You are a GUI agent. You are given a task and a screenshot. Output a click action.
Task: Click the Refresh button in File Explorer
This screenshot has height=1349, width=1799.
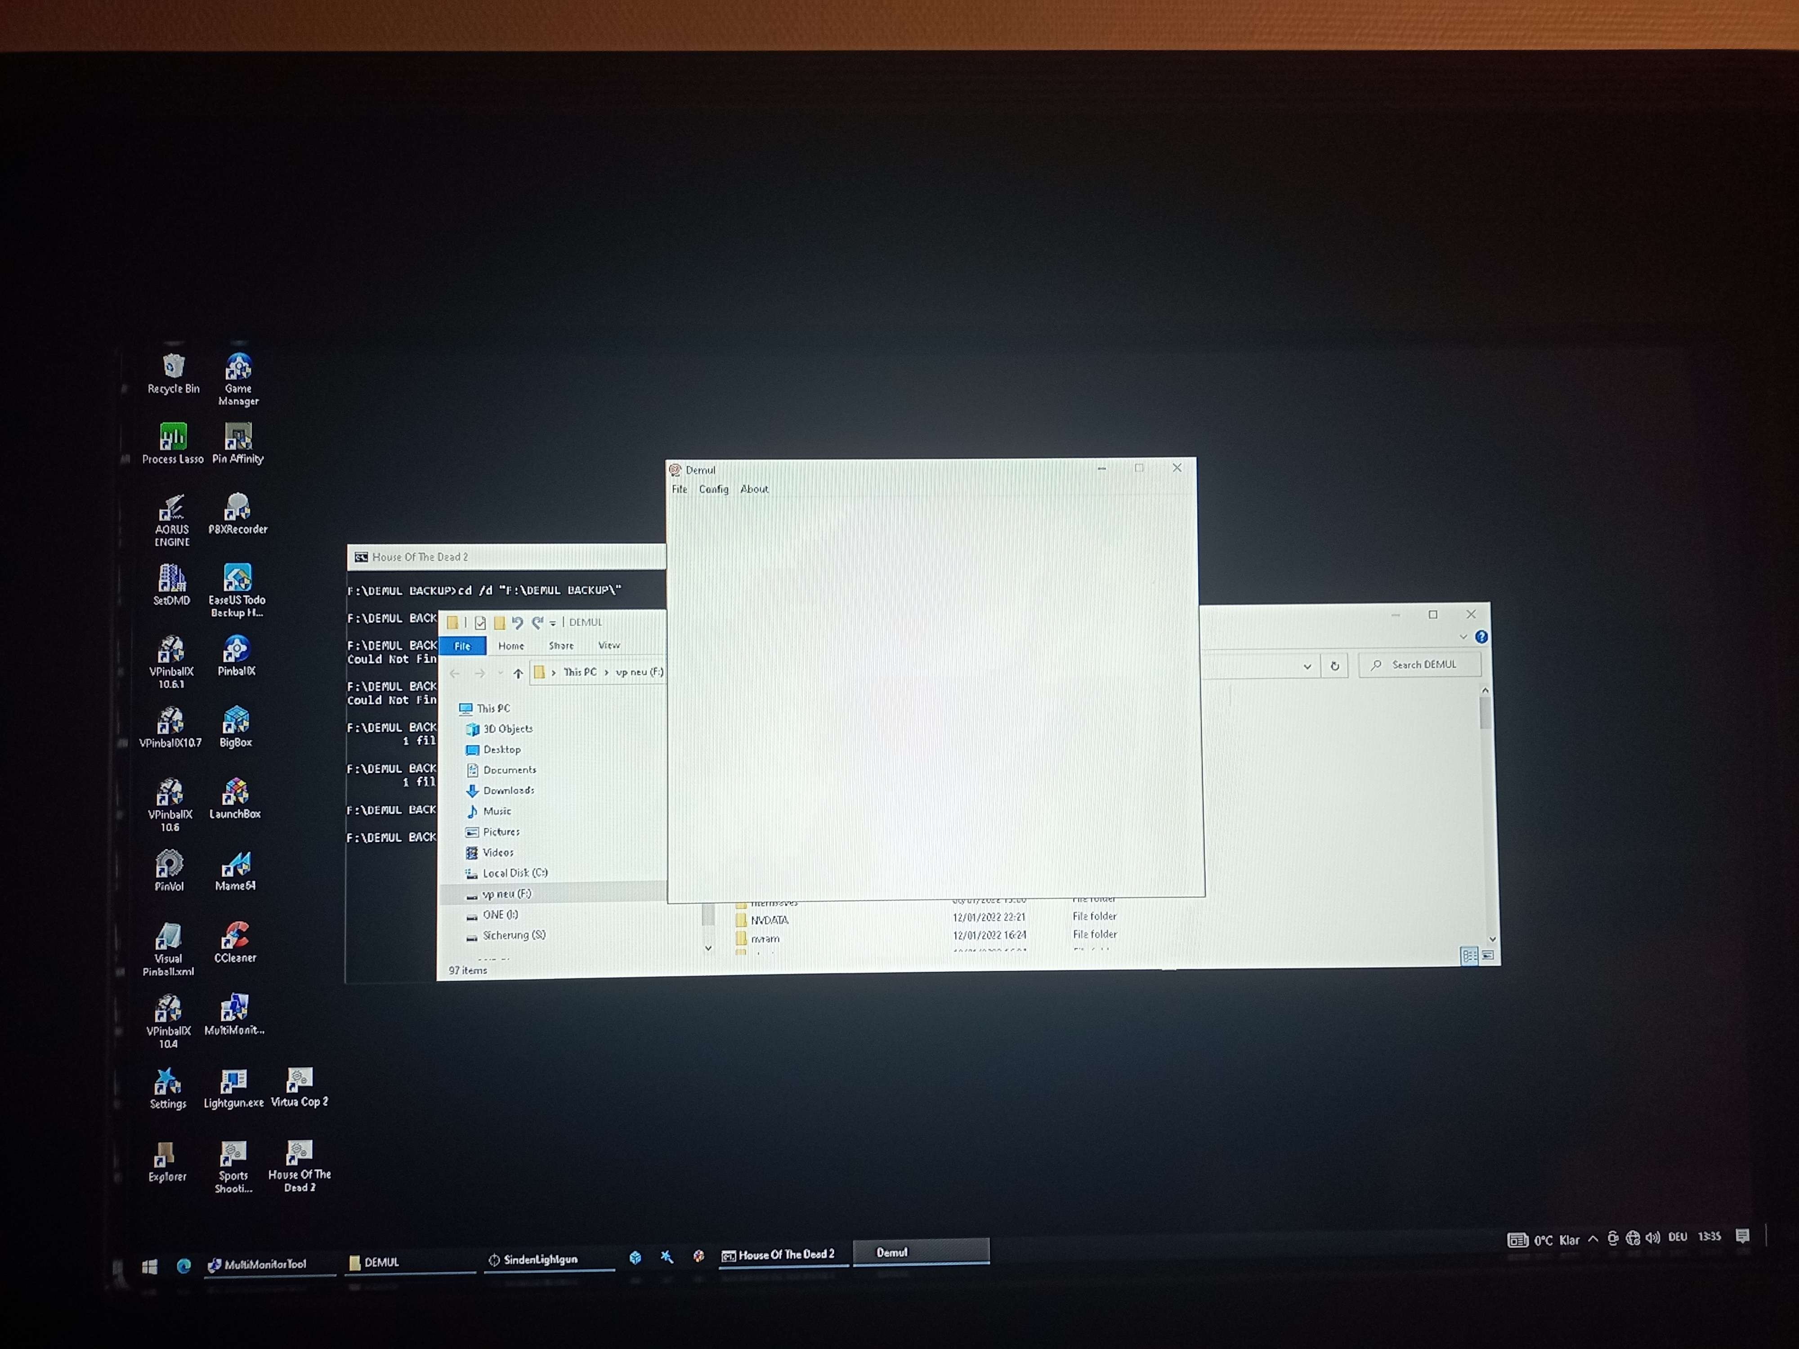pos(1334,666)
